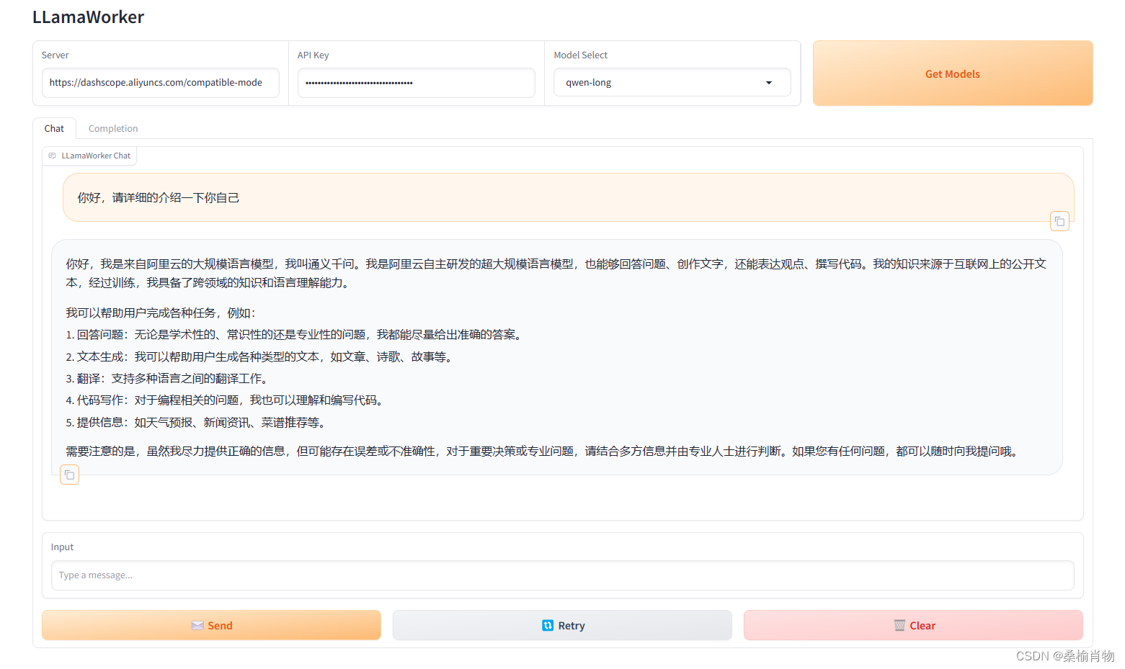
Task: Click the paragraph starting '需要注意的是'
Action: [543, 452]
